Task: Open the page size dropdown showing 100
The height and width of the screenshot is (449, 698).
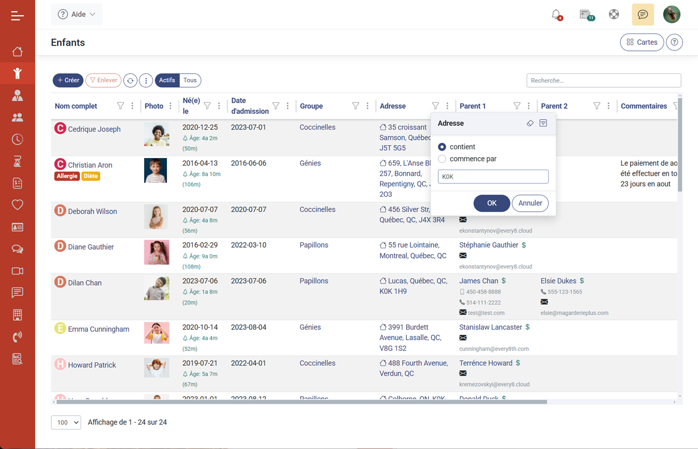Action: click(x=66, y=422)
